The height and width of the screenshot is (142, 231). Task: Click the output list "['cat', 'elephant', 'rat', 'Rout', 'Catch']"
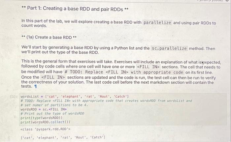[x=63, y=138]
